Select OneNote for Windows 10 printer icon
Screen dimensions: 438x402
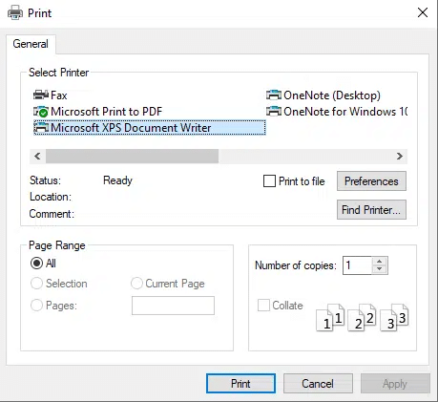point(274,112)
